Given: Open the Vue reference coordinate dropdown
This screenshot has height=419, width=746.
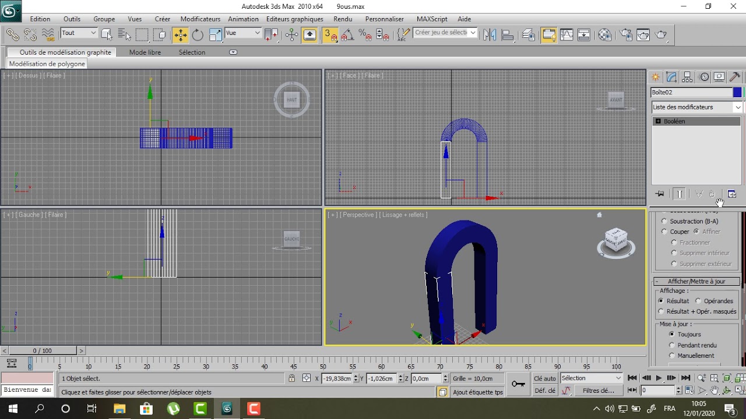Looking at the screenshot, I should pyautogui.click(x=243, y=33).
